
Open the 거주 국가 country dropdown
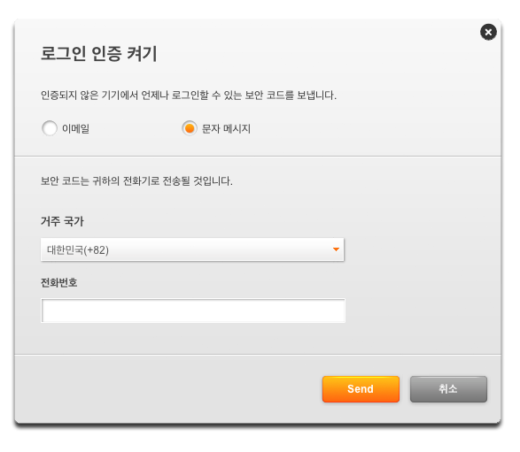point(192,249)
